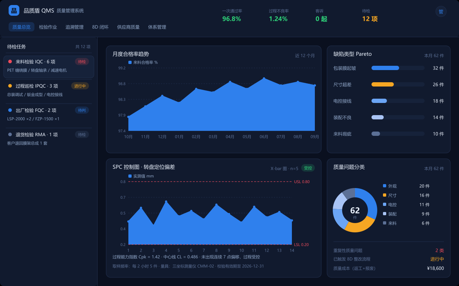Image resolution: width=459 pixels, height=286 pixels.
Task: Click the USL 0.80 limit label
Action: tap(302, 182)
